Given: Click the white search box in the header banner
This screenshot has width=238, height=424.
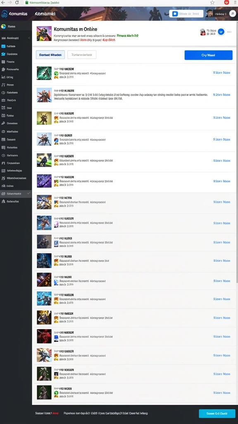Looking at the screenshot, I should click(186, 14).
